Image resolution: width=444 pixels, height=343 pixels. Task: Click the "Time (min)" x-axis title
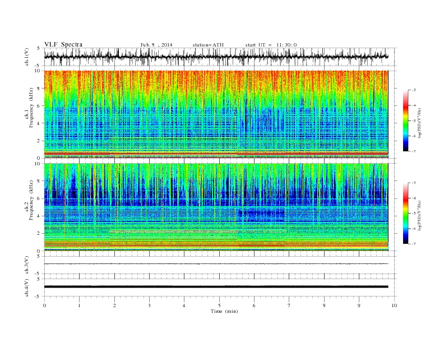tap(224, 311)
